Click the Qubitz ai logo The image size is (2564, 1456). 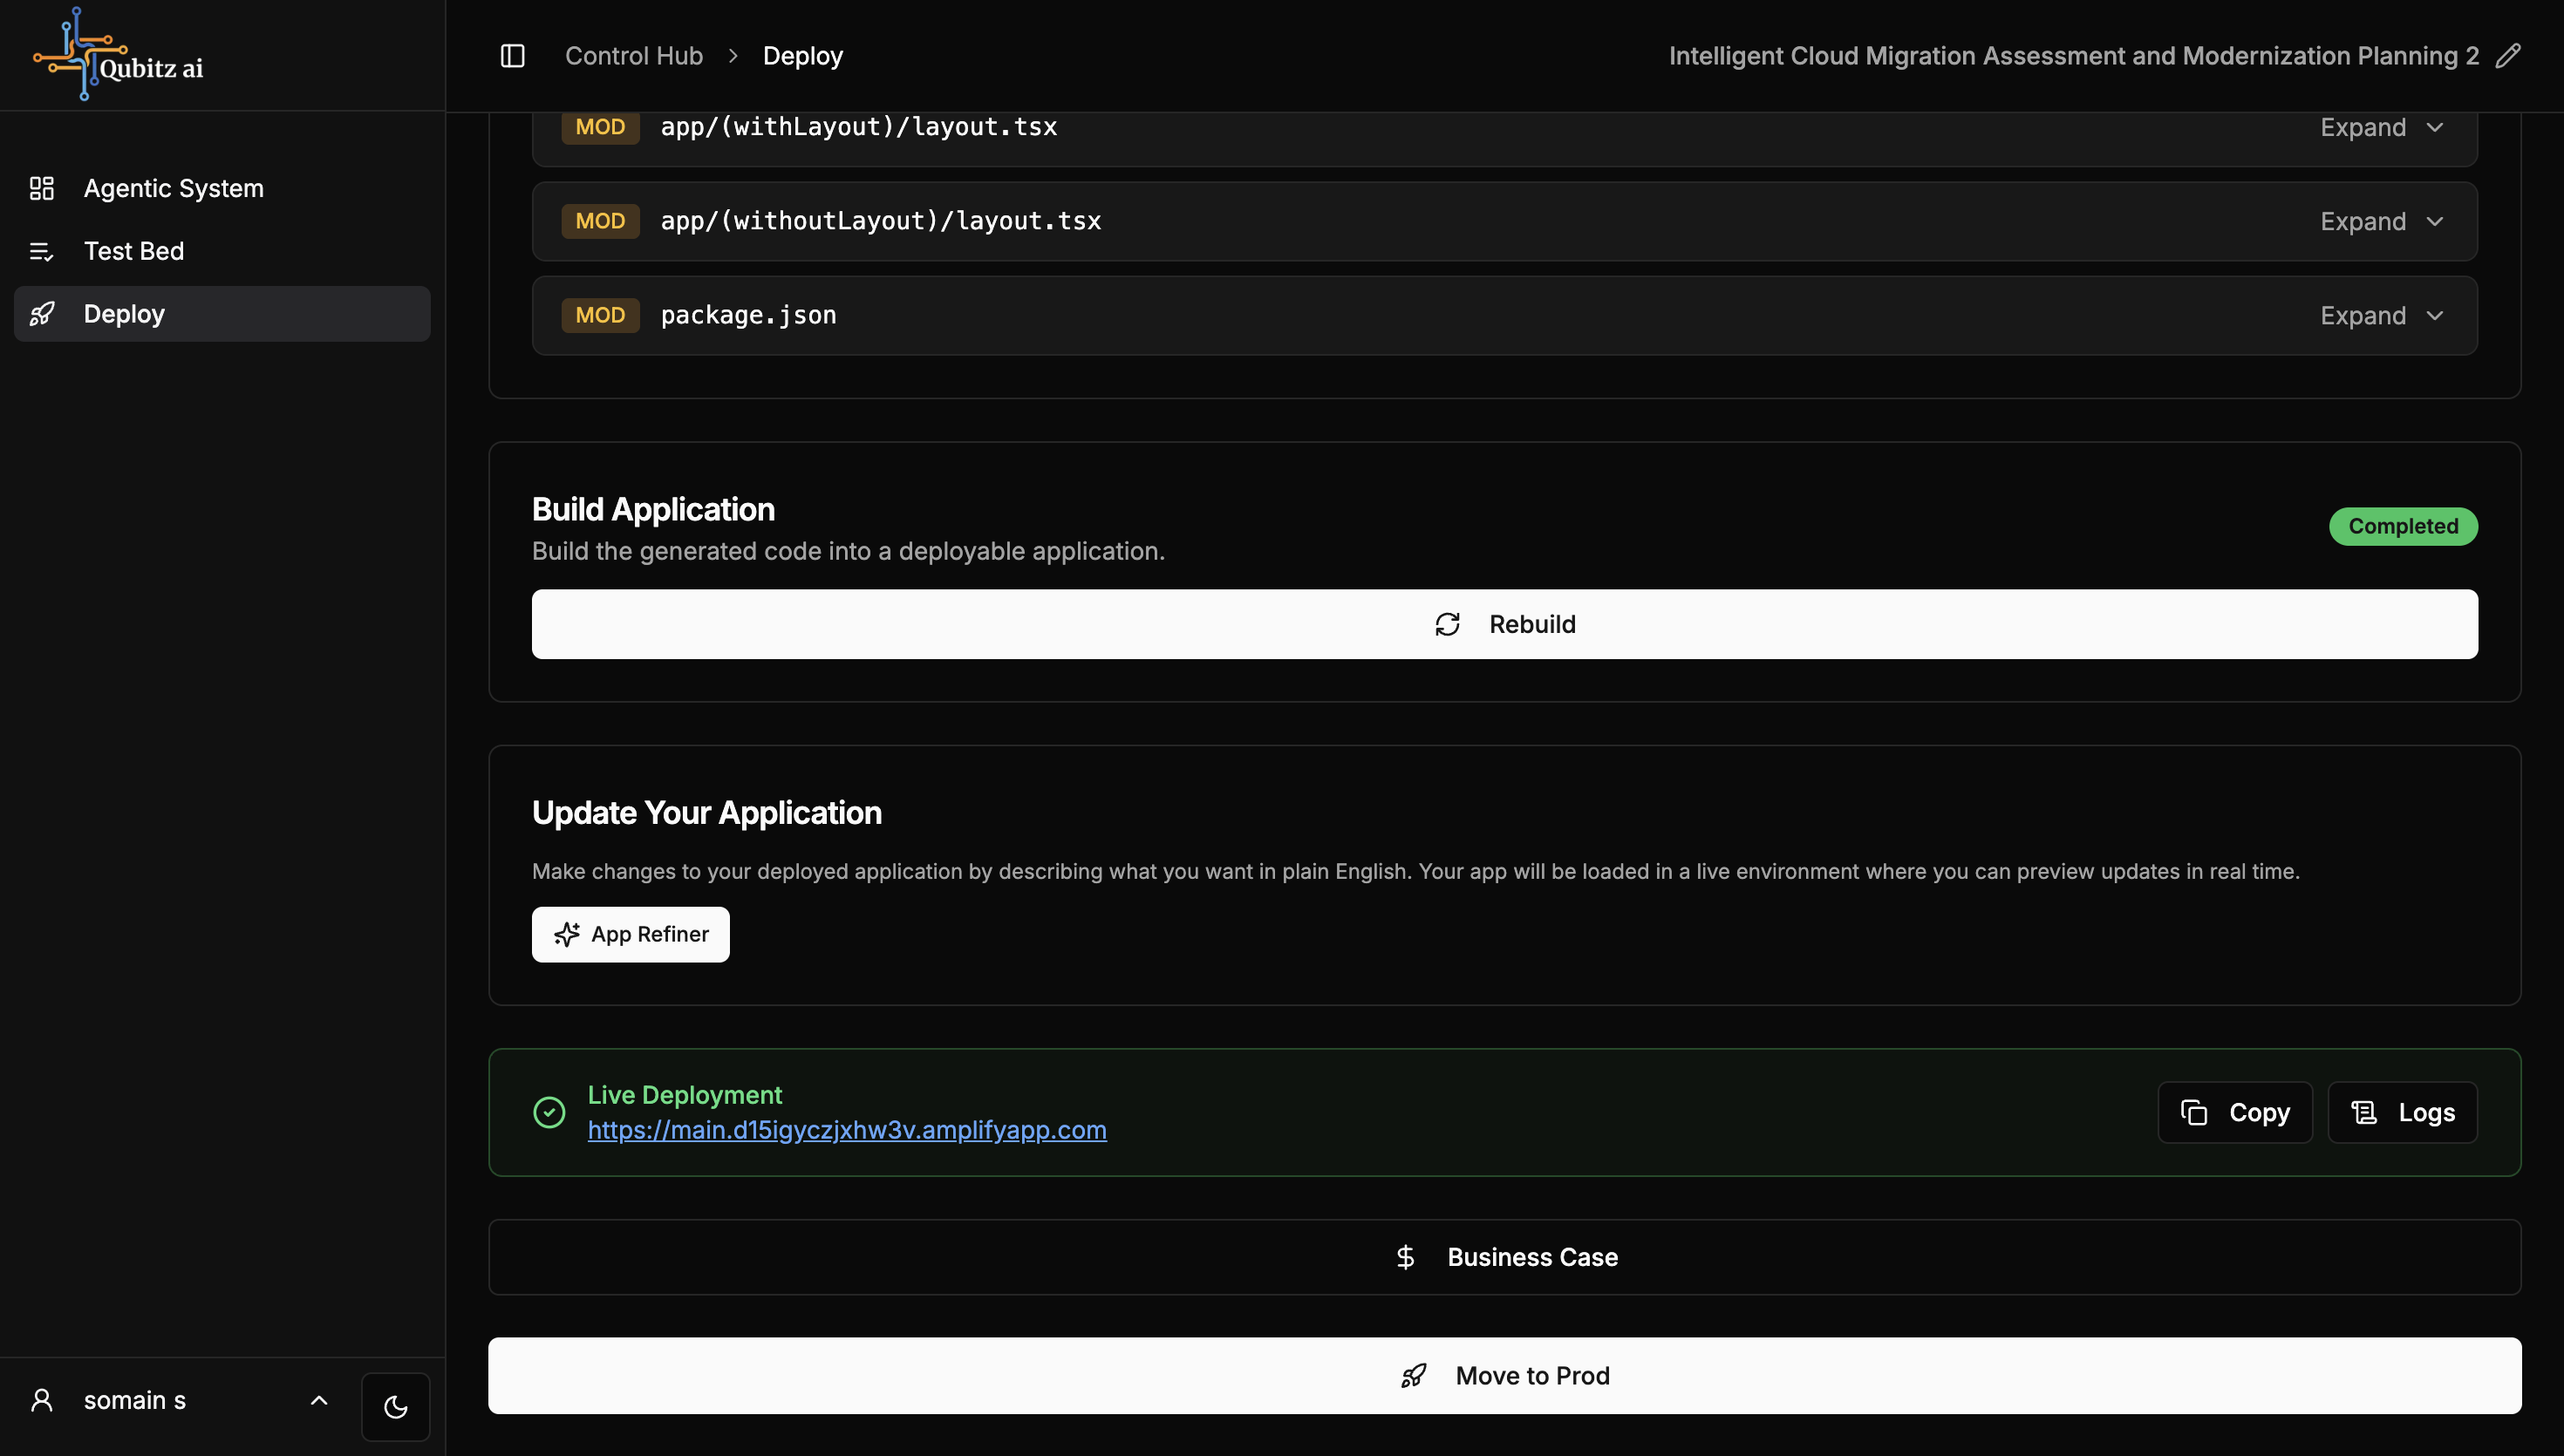(x=118, y=55)
